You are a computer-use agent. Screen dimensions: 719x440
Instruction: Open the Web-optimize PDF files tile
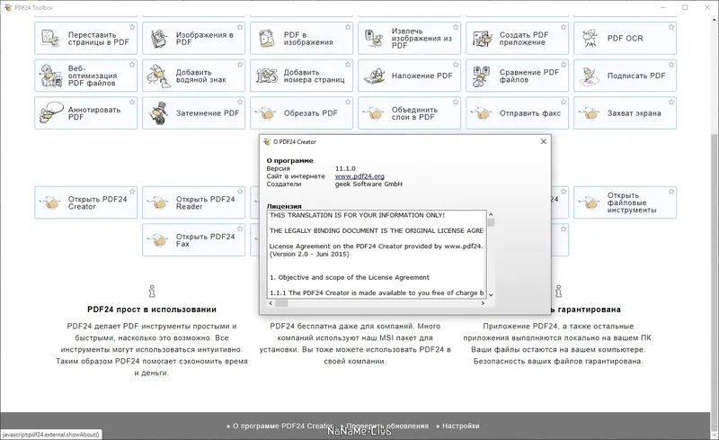coord(85,76)
